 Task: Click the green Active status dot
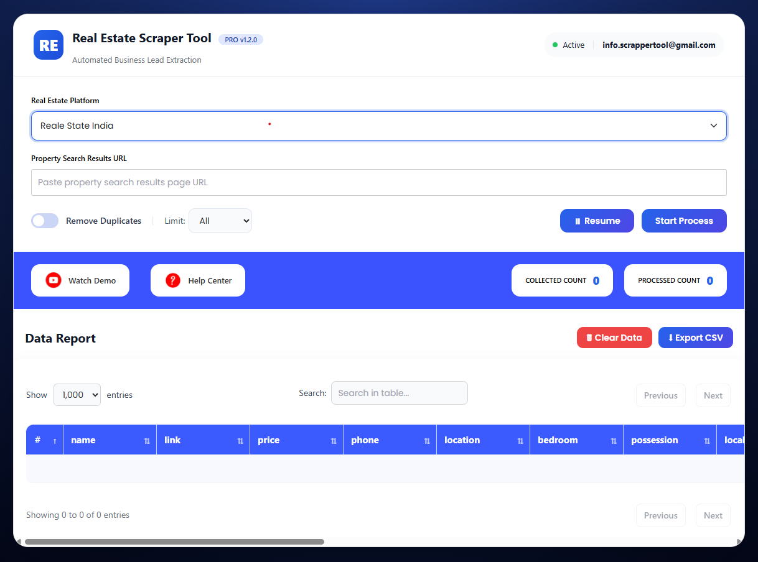coord(553,45)
